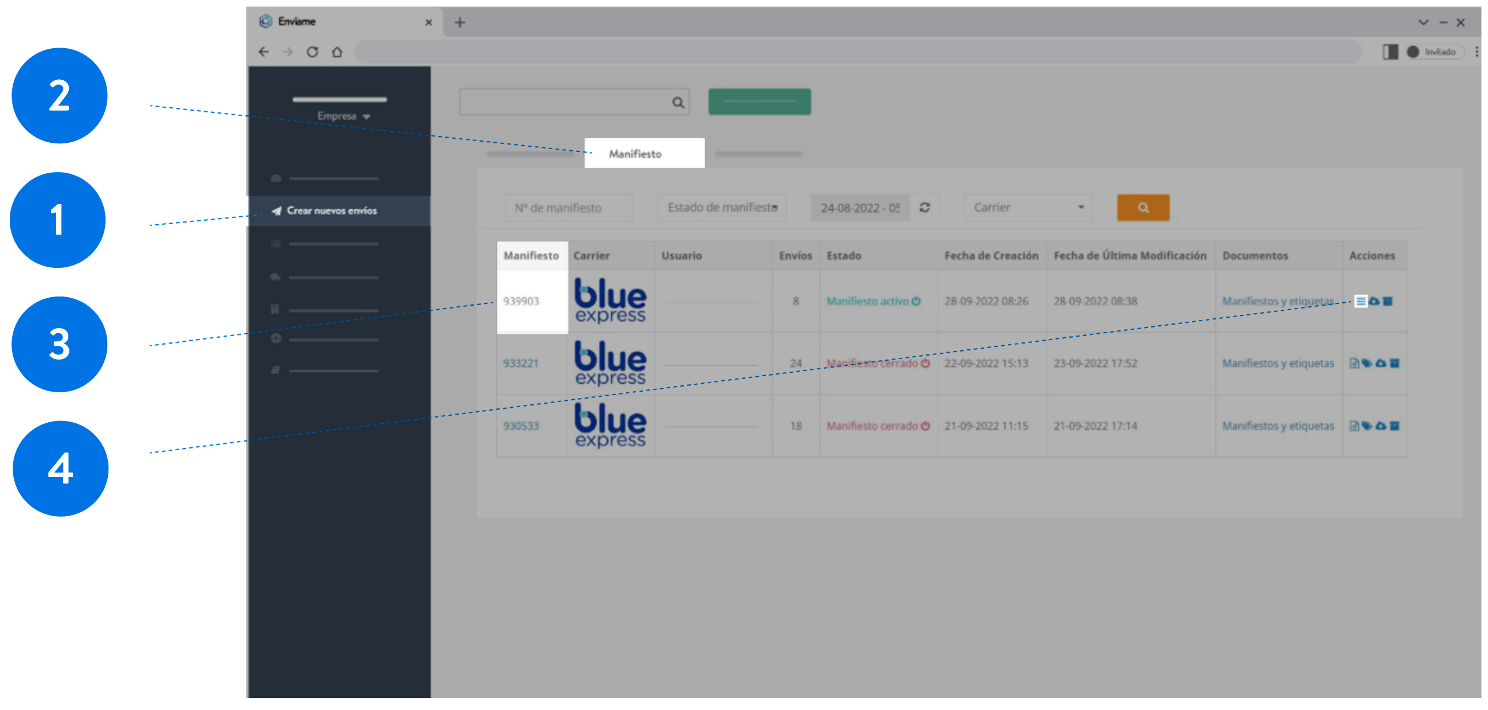Image resolution: width=1488 pixels, height=710 pixels.
Task: Click the refresh icon next to date range
Action: coord(924,208)
